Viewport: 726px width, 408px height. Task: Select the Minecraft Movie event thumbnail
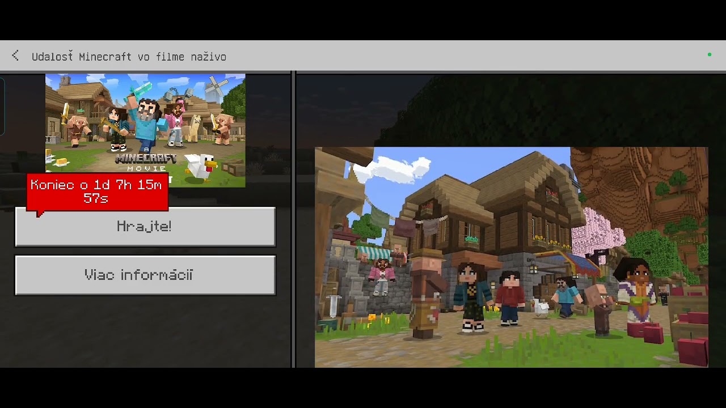(x=145, y=130)
